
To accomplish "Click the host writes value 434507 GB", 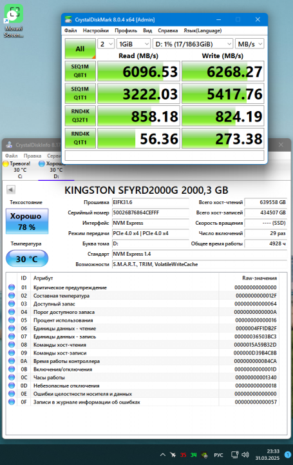I will click(265, 212).
